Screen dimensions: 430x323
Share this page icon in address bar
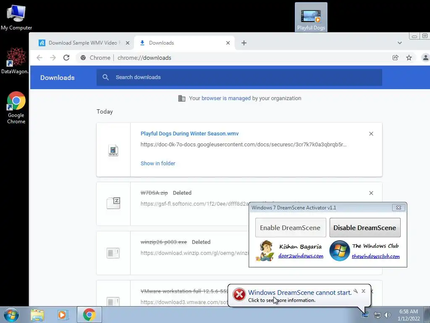396,58
